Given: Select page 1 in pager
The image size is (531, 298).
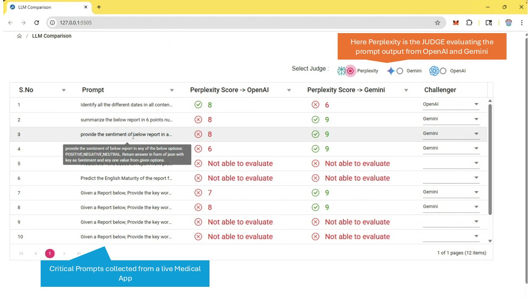Looking at the screenshot, I should (50, 253).
